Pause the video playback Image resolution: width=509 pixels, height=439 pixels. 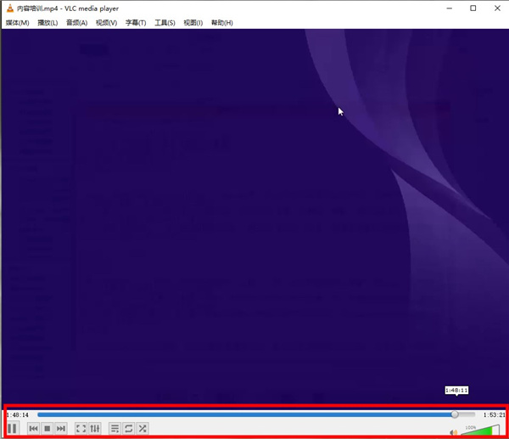(13, 429)
